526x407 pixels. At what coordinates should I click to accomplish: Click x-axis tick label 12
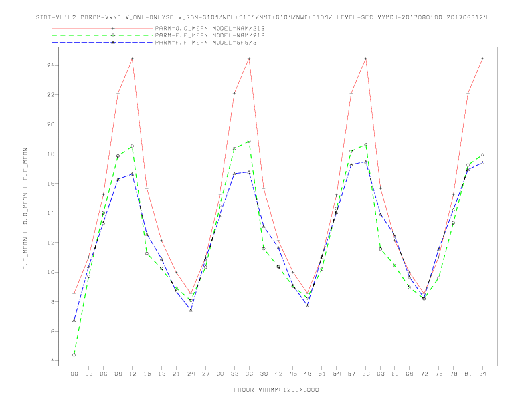point(133,374)
